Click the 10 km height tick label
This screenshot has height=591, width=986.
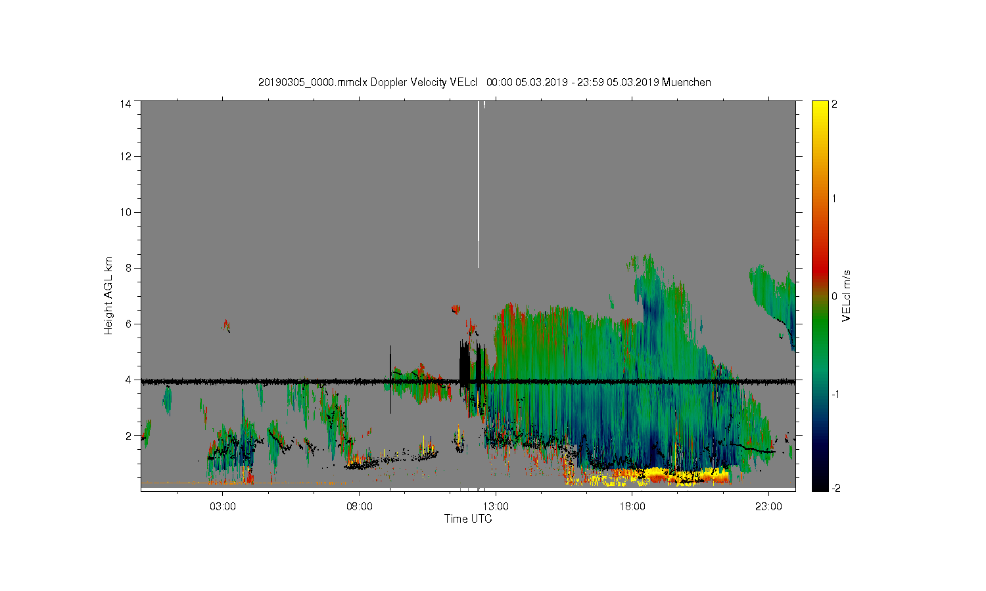tap(126, 212)
